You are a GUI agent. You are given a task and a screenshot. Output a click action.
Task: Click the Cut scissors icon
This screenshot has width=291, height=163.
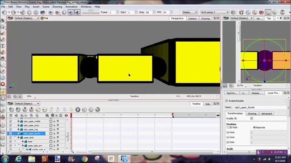point(23,12)
